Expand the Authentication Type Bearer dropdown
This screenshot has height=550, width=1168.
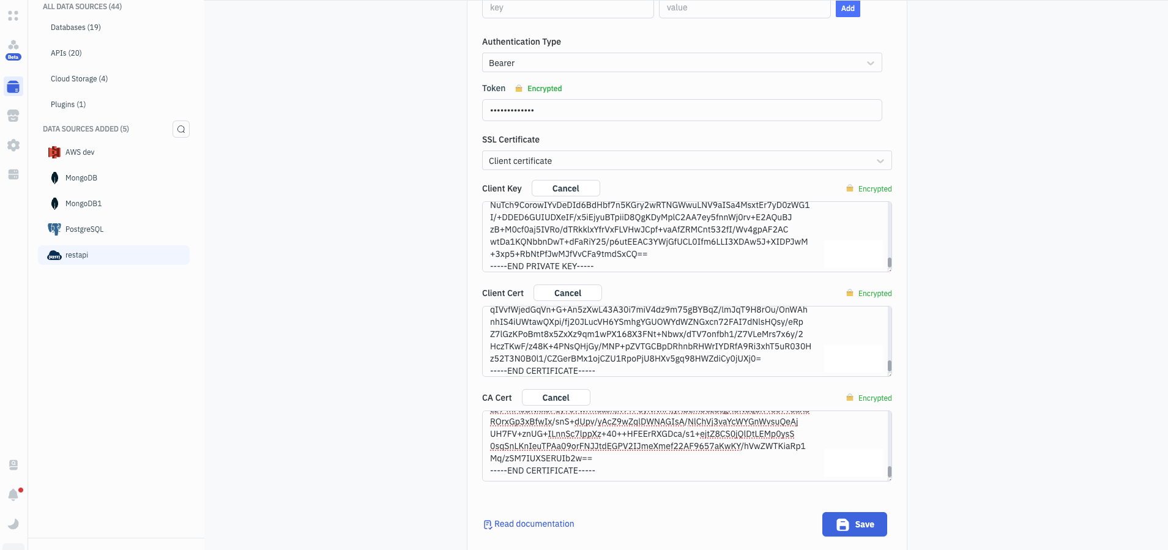[682, 63]
